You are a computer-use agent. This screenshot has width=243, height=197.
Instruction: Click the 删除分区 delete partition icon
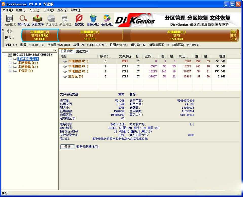point(93,20)
